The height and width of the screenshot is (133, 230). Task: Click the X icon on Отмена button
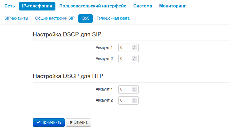pos(71,122)
